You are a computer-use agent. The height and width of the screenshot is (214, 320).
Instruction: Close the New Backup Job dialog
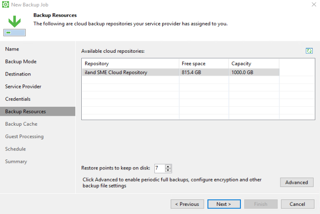pyautogui.click(x=313, y=5)
